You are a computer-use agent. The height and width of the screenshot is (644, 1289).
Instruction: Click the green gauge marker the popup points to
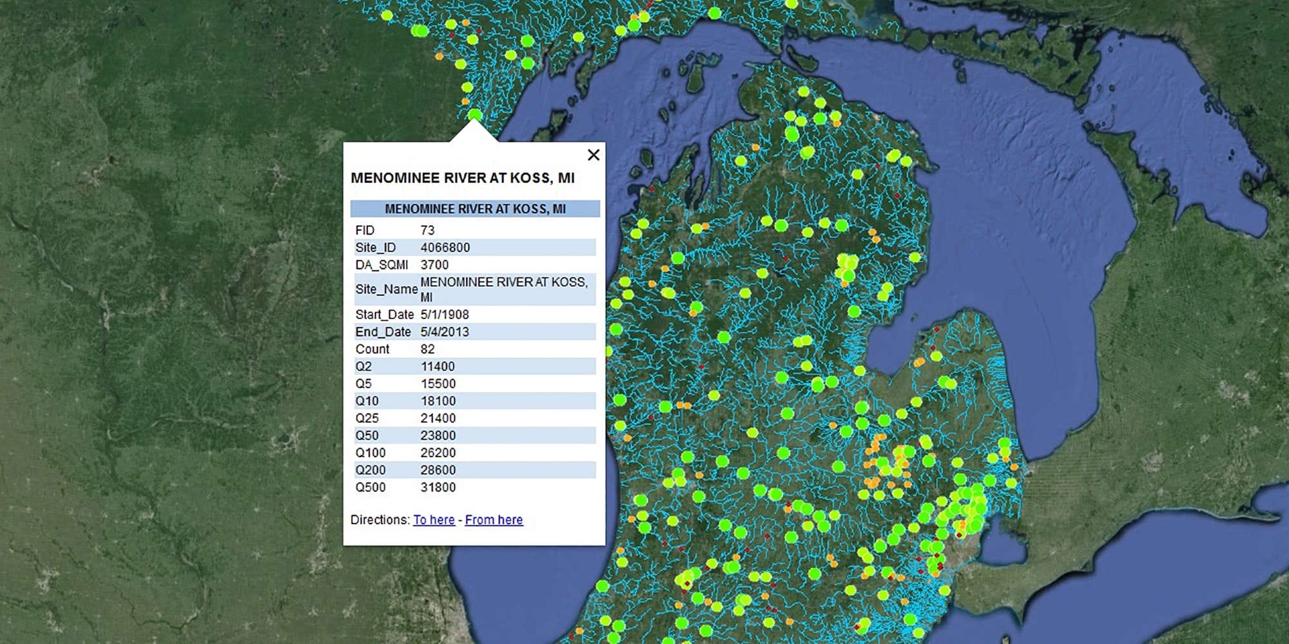474,115
